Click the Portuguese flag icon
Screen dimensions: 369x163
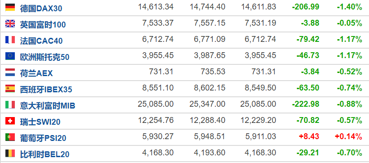[10, 137]
